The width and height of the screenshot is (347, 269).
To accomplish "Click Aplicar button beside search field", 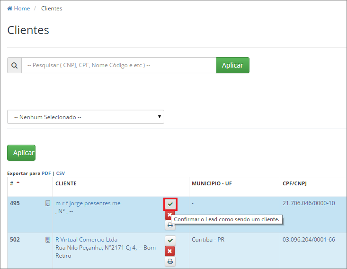I will (x=232, y=65).
